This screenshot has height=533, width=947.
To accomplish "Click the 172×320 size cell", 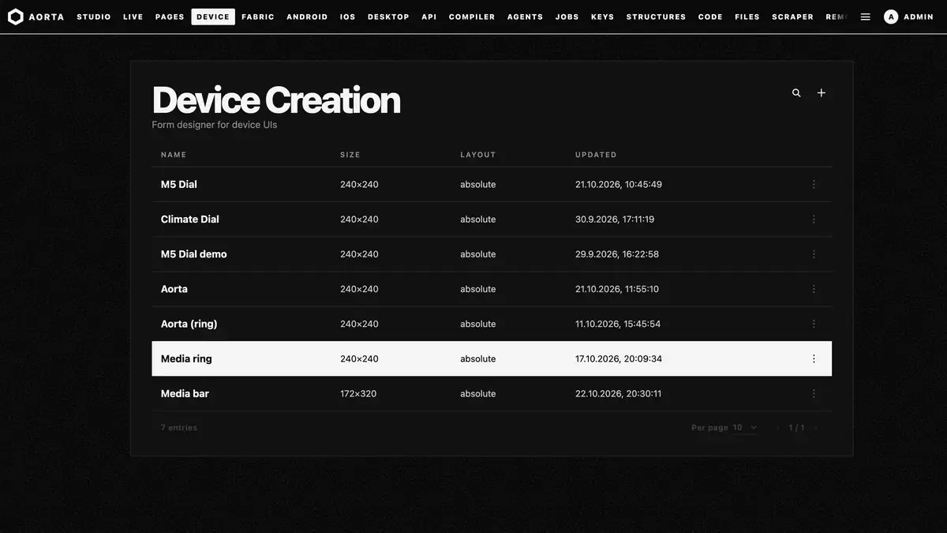I will [x=358, y=393].
